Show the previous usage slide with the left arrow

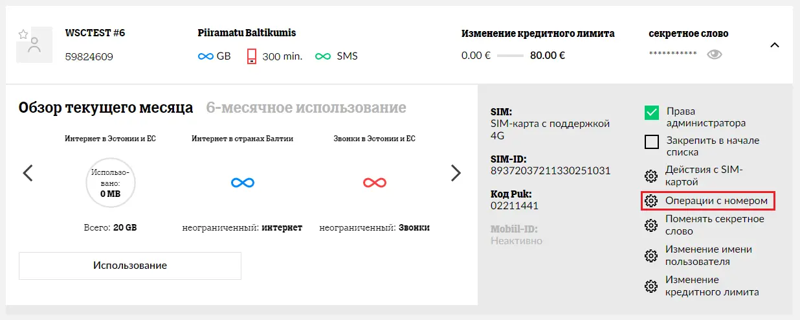[28, 172]
